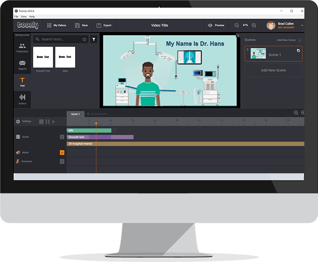
Task: Grab the Scene 1 drag handle
Action: click(247, 49)
